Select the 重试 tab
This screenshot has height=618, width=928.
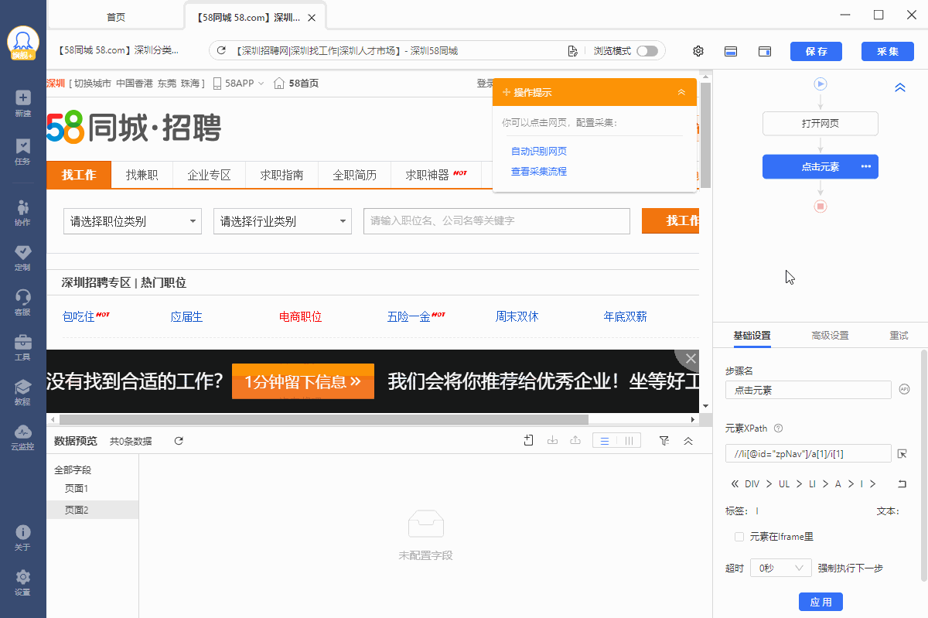coord(899,335)
